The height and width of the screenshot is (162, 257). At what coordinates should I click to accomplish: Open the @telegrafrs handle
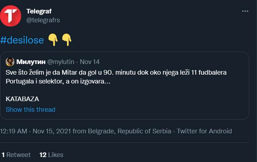43,20
